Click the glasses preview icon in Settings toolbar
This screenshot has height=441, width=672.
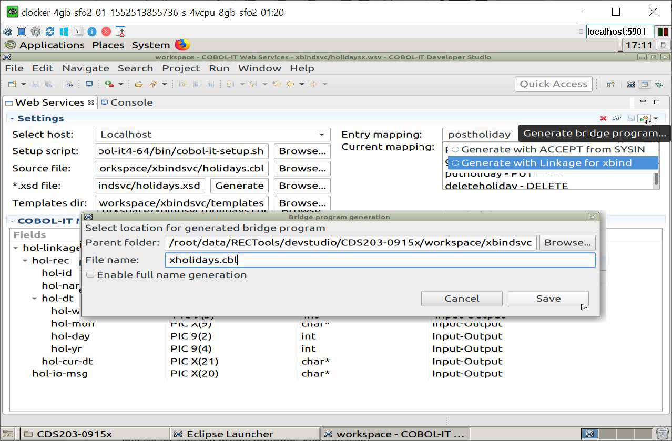click(x=616, y=119)
